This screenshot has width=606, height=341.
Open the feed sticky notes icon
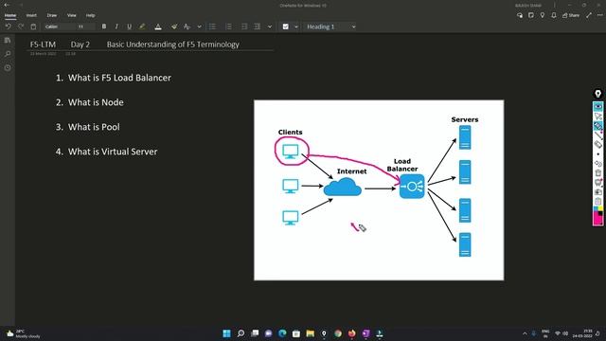pos(531,15)
